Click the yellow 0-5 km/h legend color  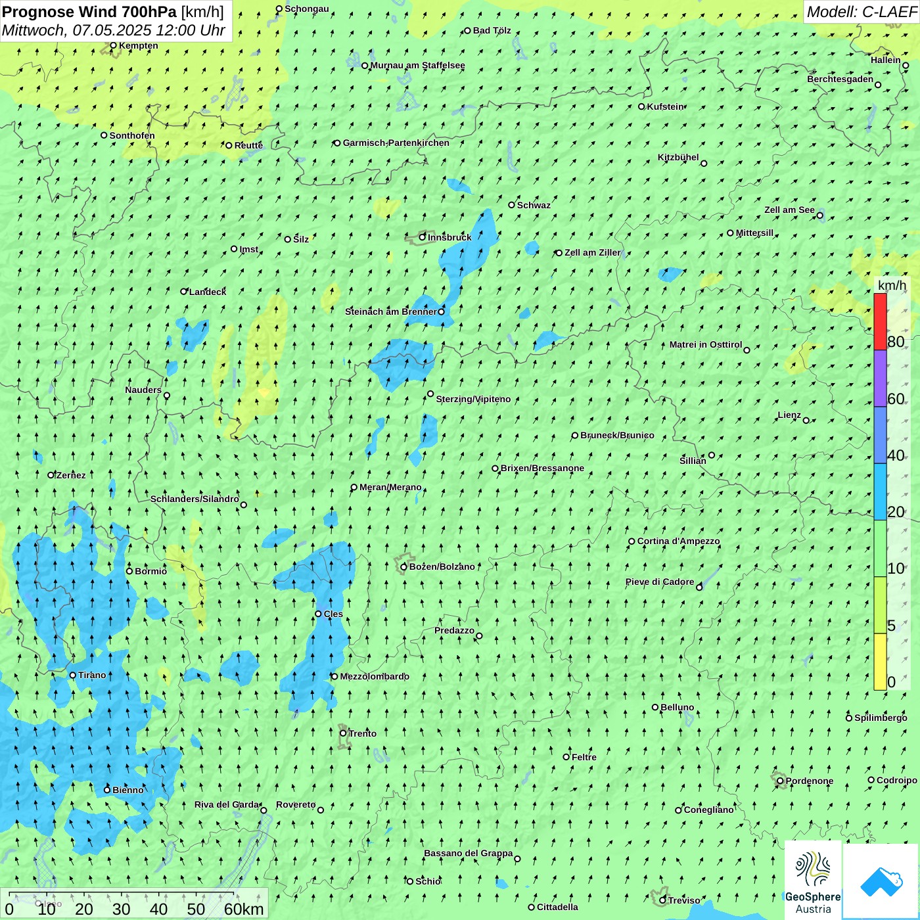pos(880,662)
